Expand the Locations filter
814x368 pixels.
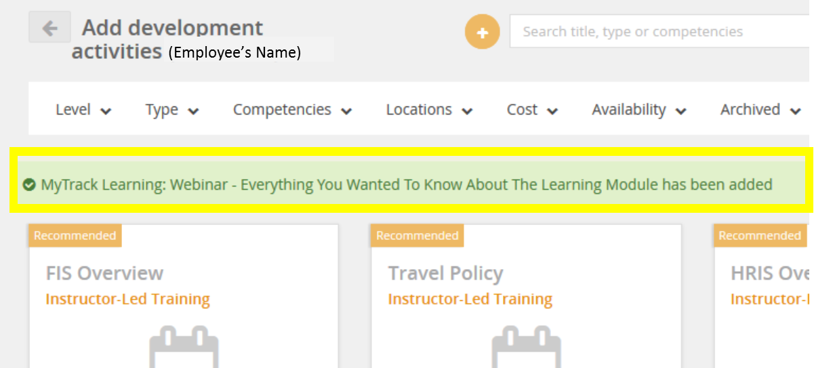coord(429,110)
